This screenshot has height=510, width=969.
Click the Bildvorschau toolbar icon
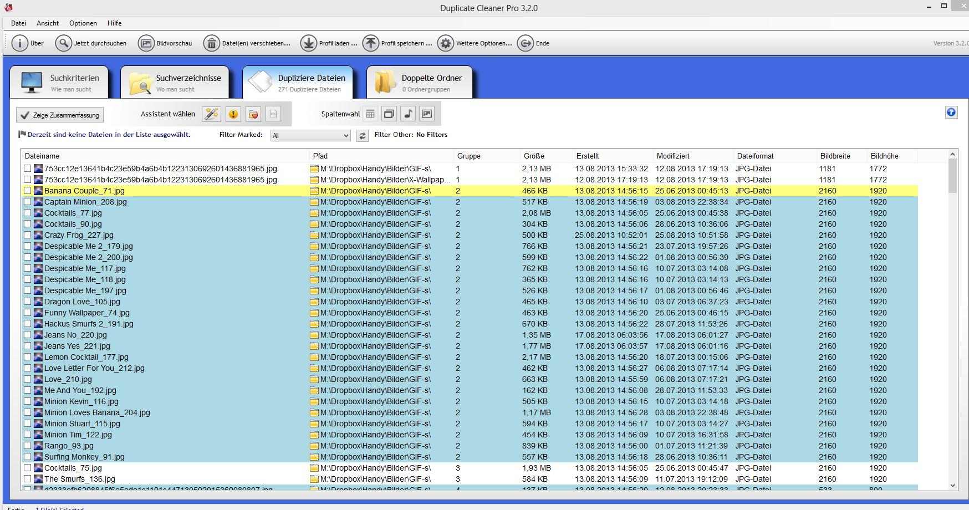[146, 43]
